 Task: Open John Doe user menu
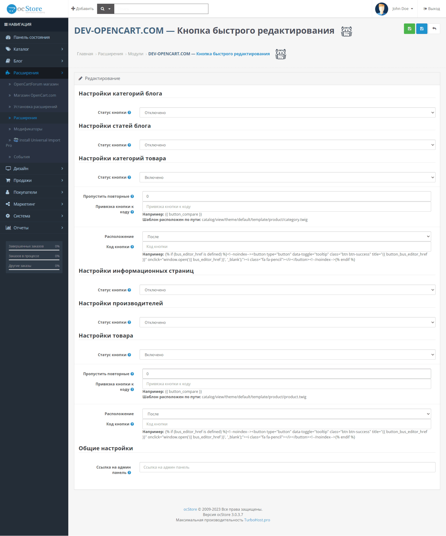[403, 9]
